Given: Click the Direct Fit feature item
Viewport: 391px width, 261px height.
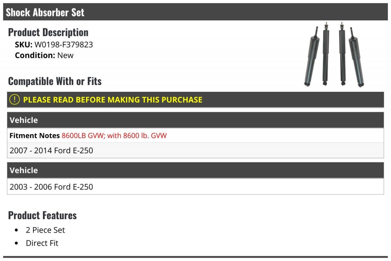Looking at the screenshot, I should click(42, 243).
